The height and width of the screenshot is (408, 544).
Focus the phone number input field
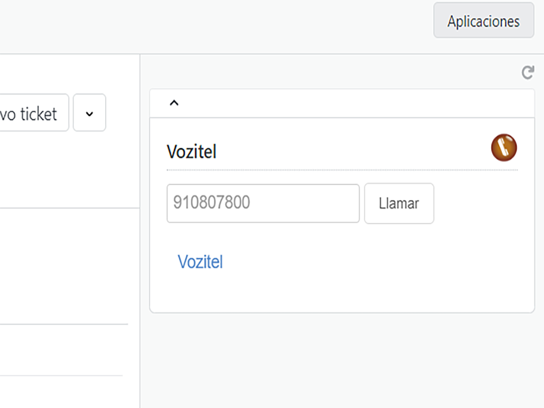(x=263, y=203)
